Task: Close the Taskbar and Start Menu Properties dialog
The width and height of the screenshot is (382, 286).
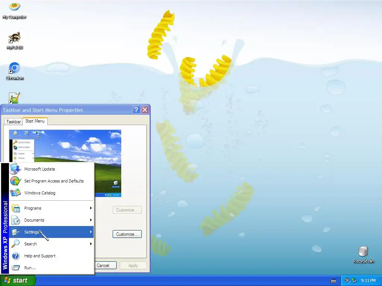Action: (145, 110)
